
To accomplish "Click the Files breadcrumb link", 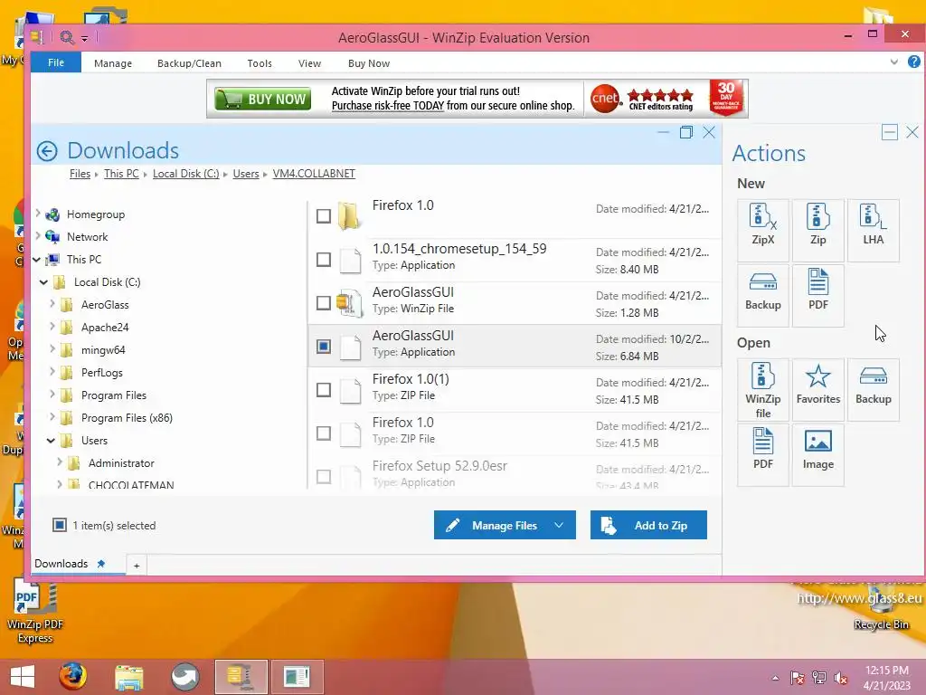I will pyautogui.click(x=80, y=174).
